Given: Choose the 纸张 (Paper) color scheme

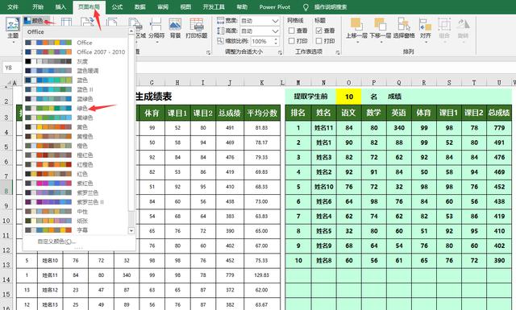Looking at the screenshot, I should point(76,221).
